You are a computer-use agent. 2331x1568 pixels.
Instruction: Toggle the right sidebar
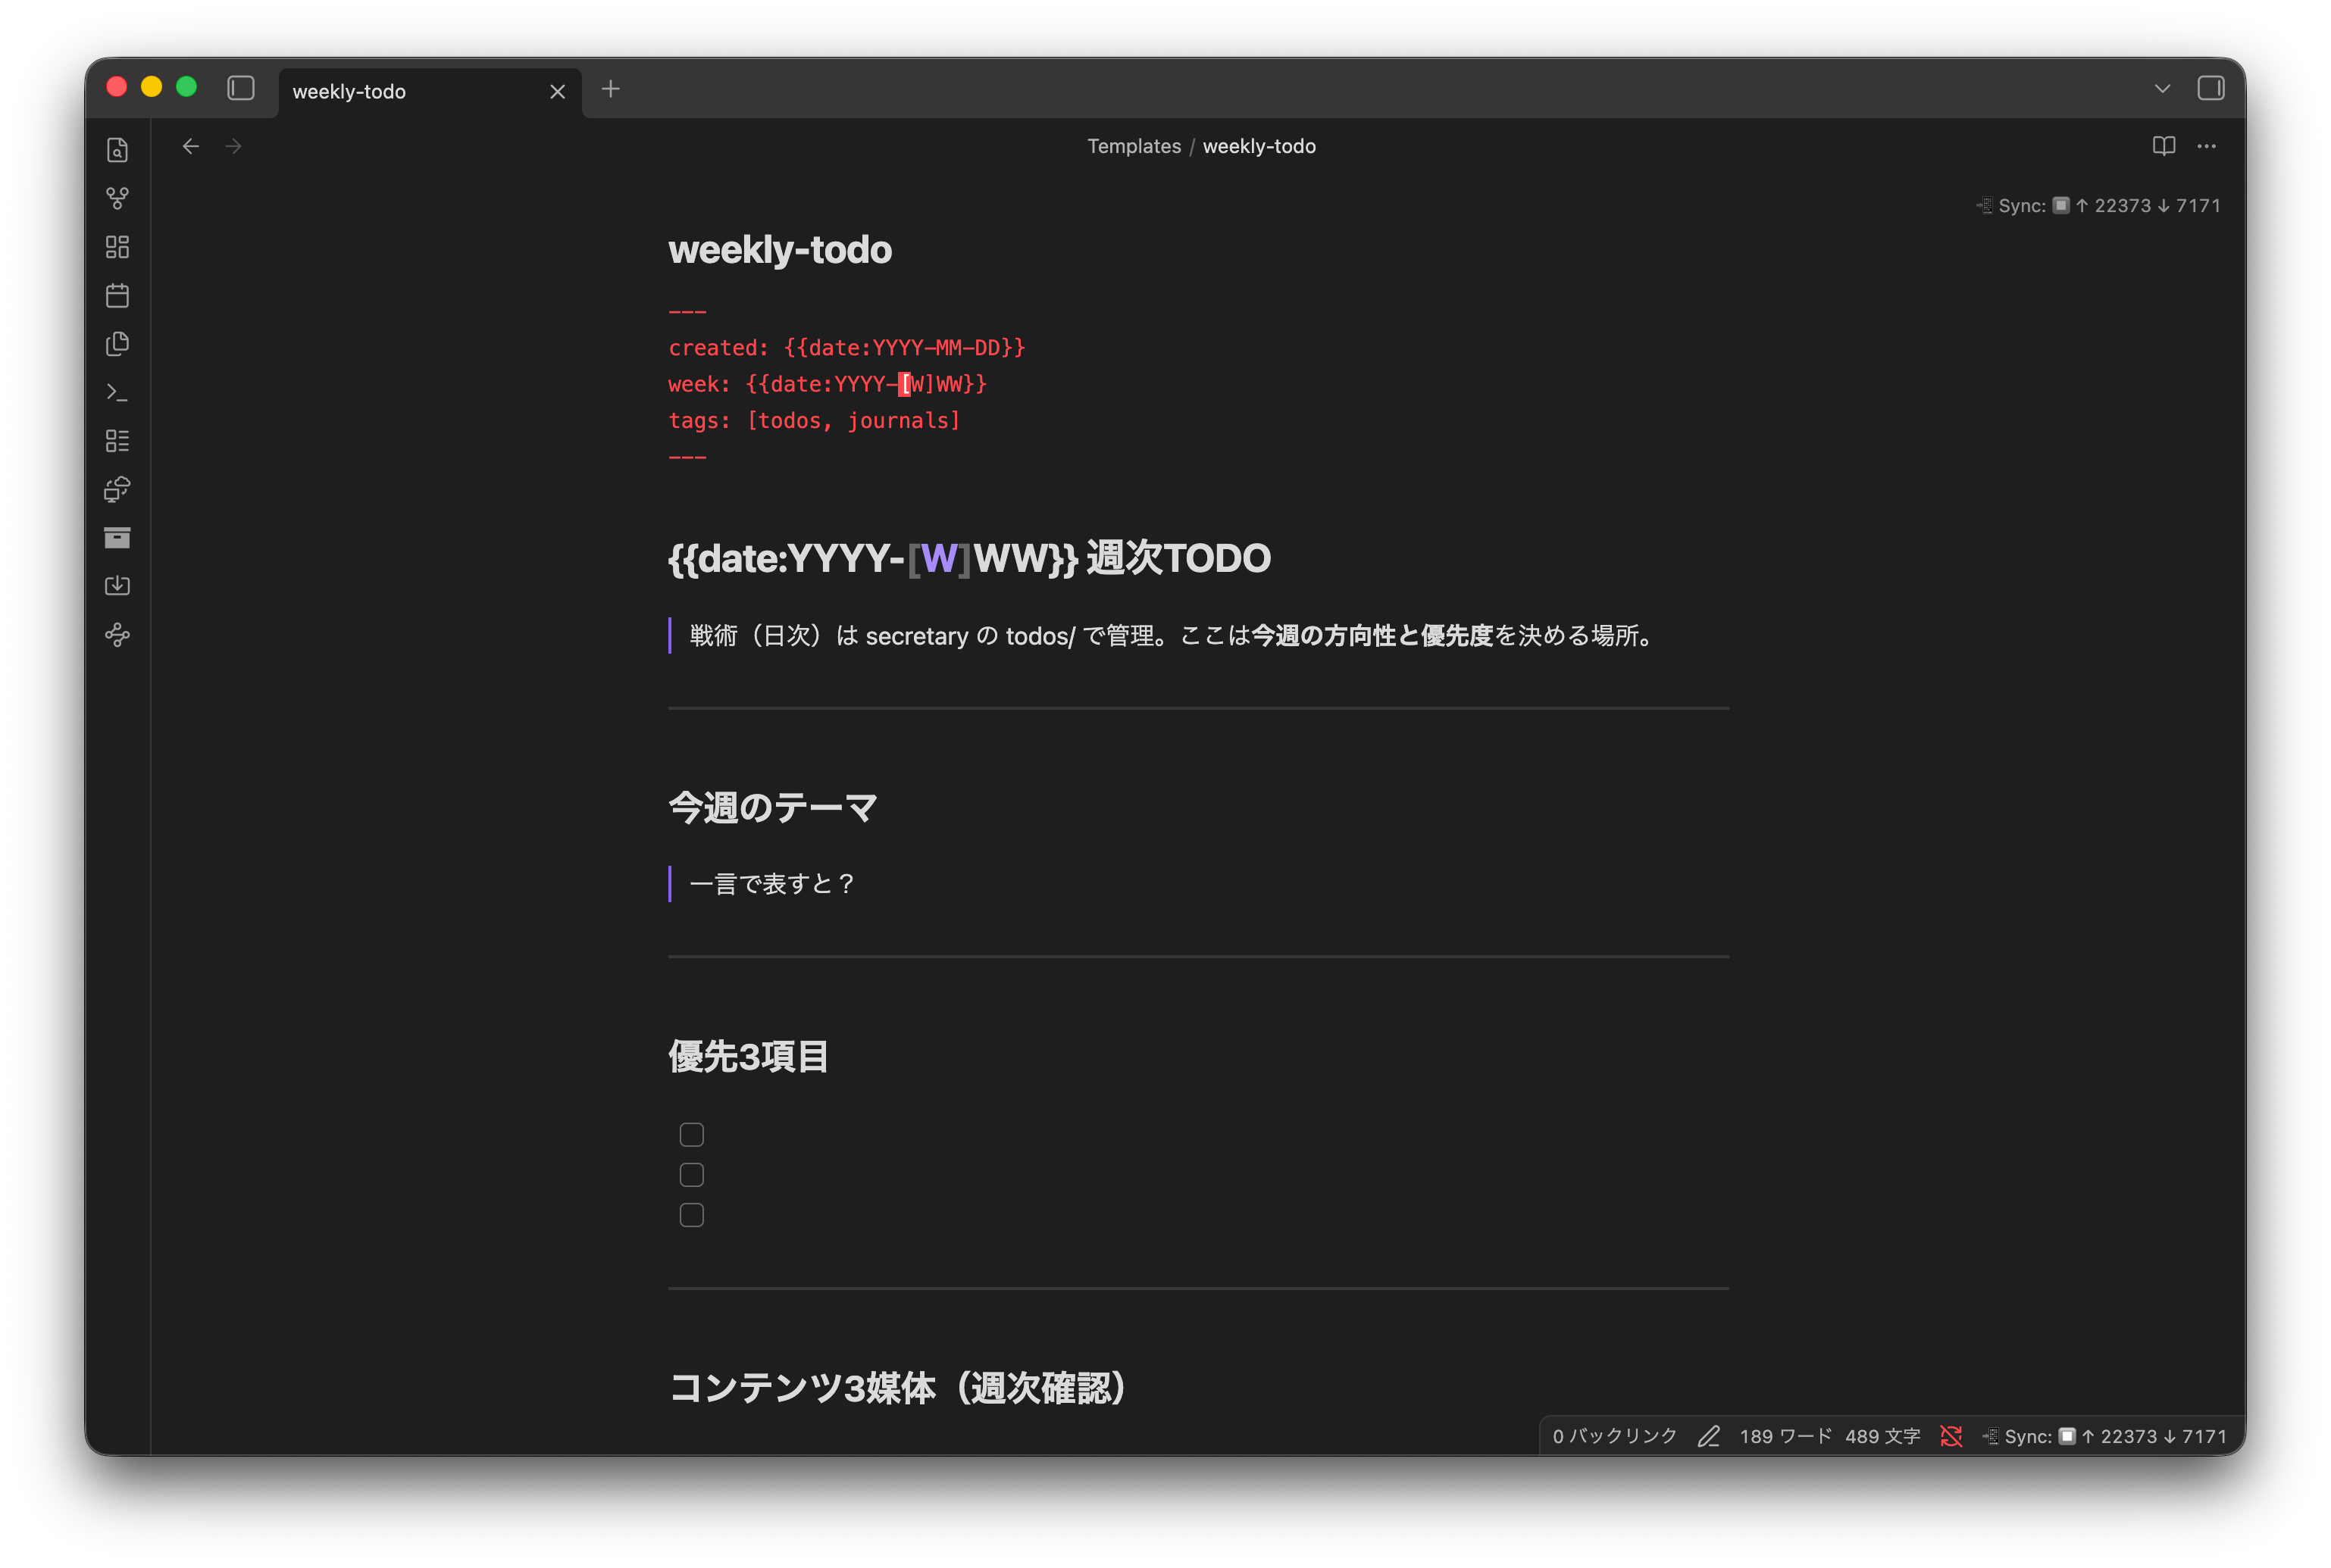click(x=2210, y=88)
